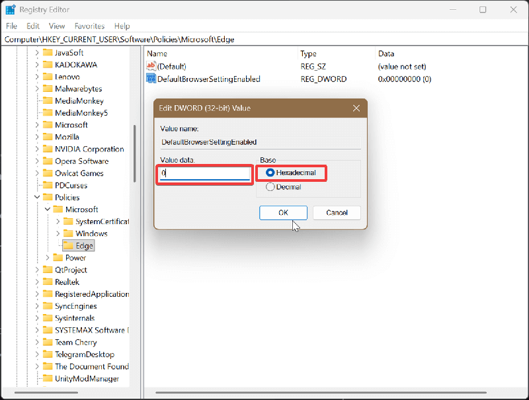Click the registry path address bar
The width and height of the screenshot is (529, 400).
(264, 40)
